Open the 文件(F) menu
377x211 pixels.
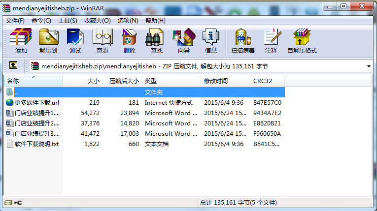(x=15, y=21)
